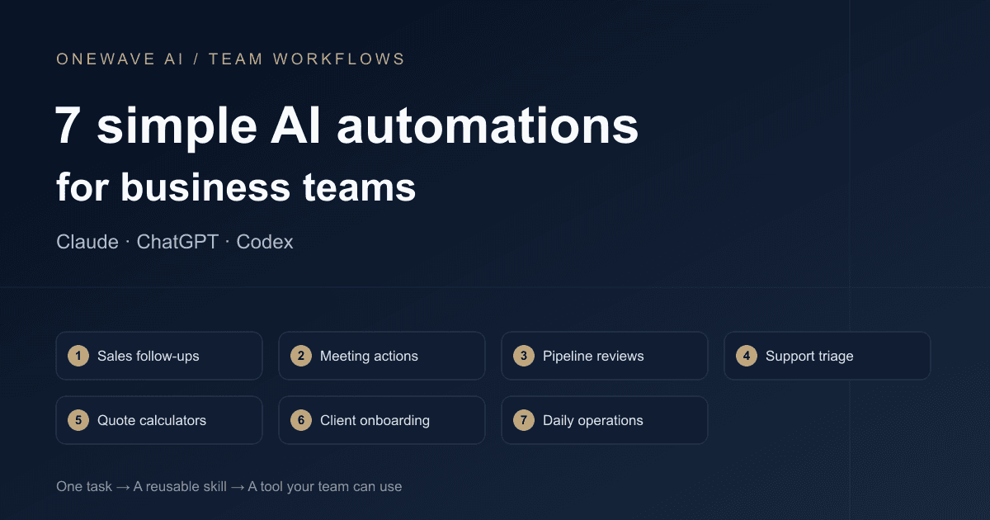This screenshot has width=990, height=520.
Task: Click the number 2 badge
Action: pos(301,356)
